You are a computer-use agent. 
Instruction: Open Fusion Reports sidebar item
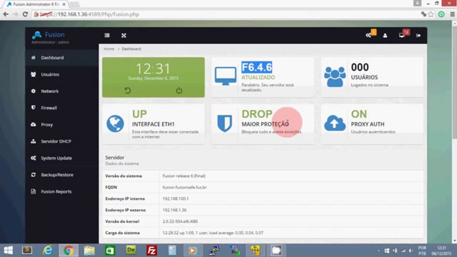(61, 192)
